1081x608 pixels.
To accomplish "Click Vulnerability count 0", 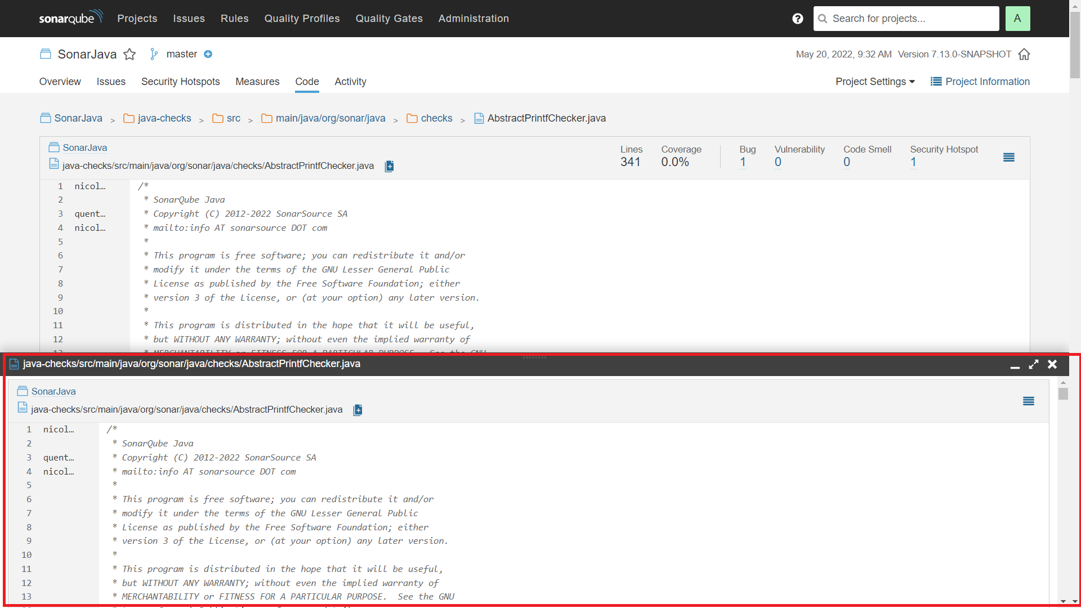I will tap(778, 162).
